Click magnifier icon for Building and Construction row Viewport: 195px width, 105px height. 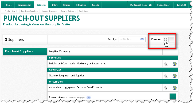point(166,64)
